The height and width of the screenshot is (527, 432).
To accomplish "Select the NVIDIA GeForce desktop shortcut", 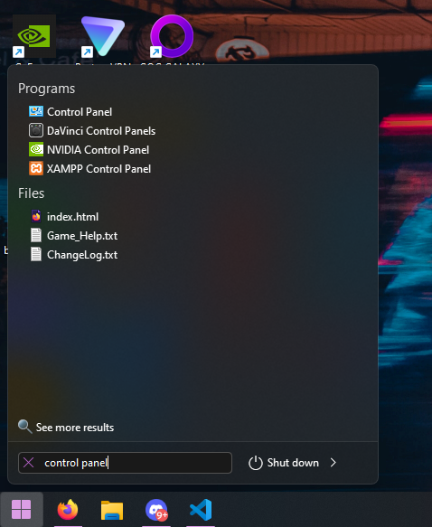I will pyautogui.click(x=34, y=36).
